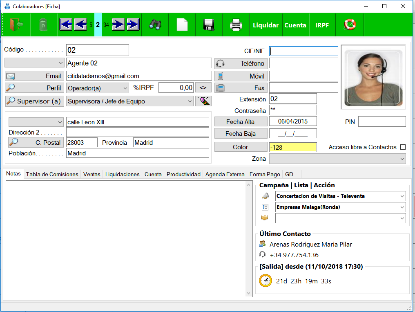Open IRPF from the toolbar
This screenshot has width=415, height=312.
tap(322, 25)
